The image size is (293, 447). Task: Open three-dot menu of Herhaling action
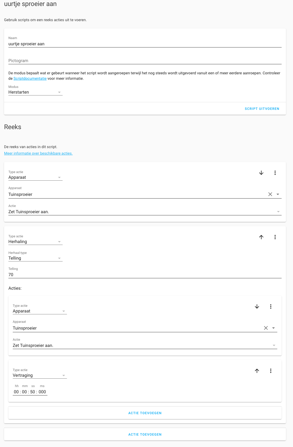coord(275,237)
